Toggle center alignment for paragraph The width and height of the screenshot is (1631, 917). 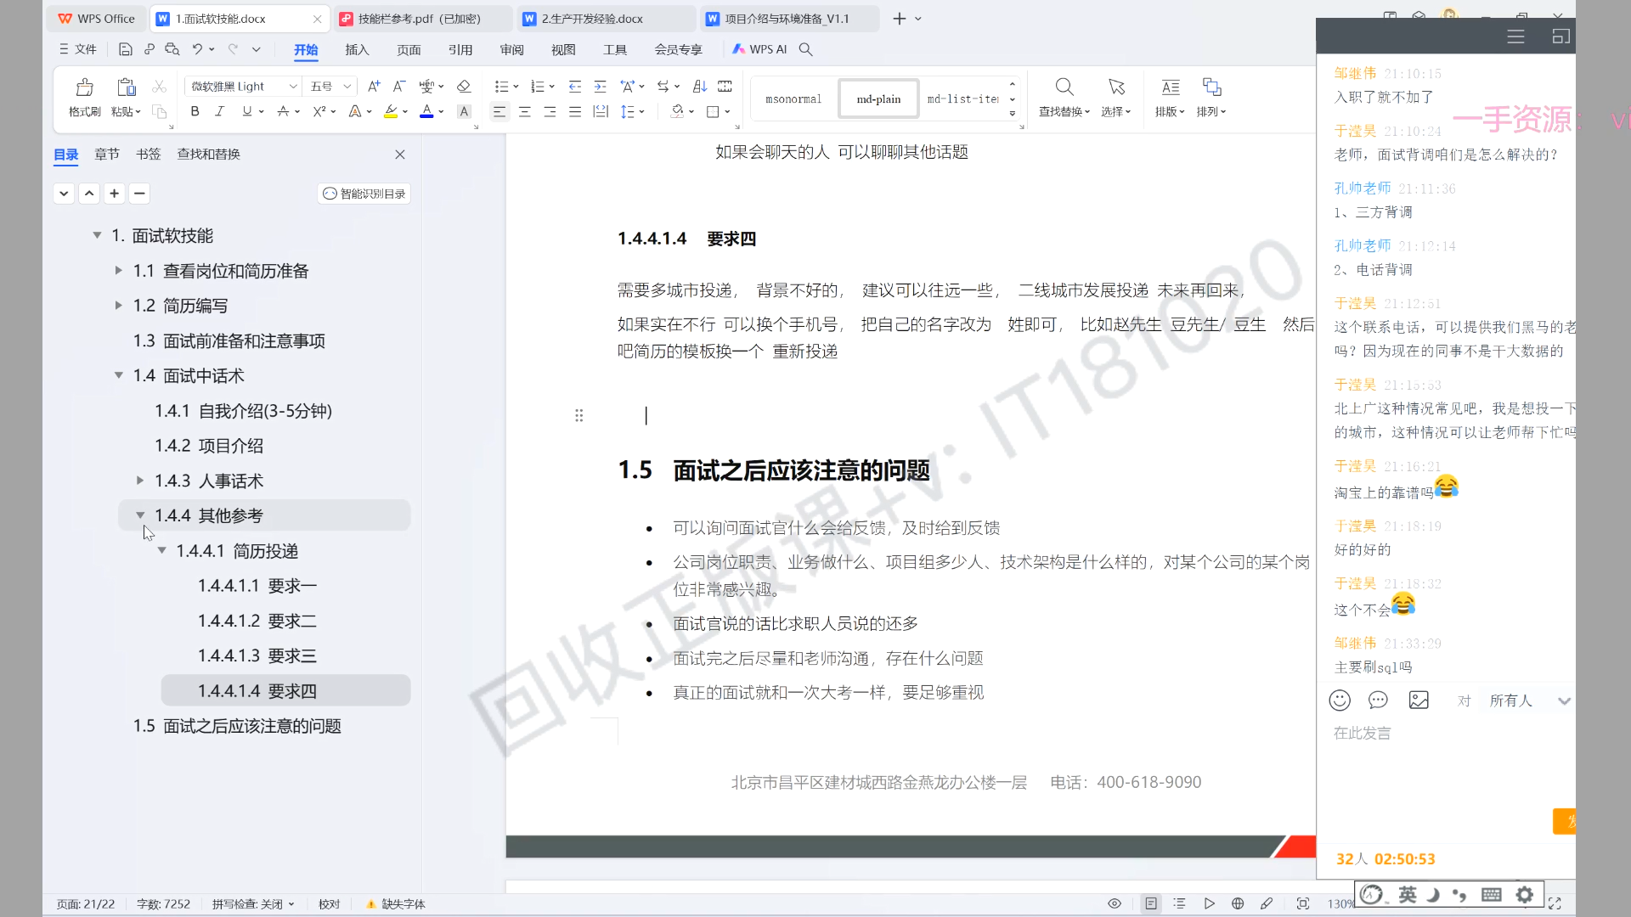click(x=525, y=111)
